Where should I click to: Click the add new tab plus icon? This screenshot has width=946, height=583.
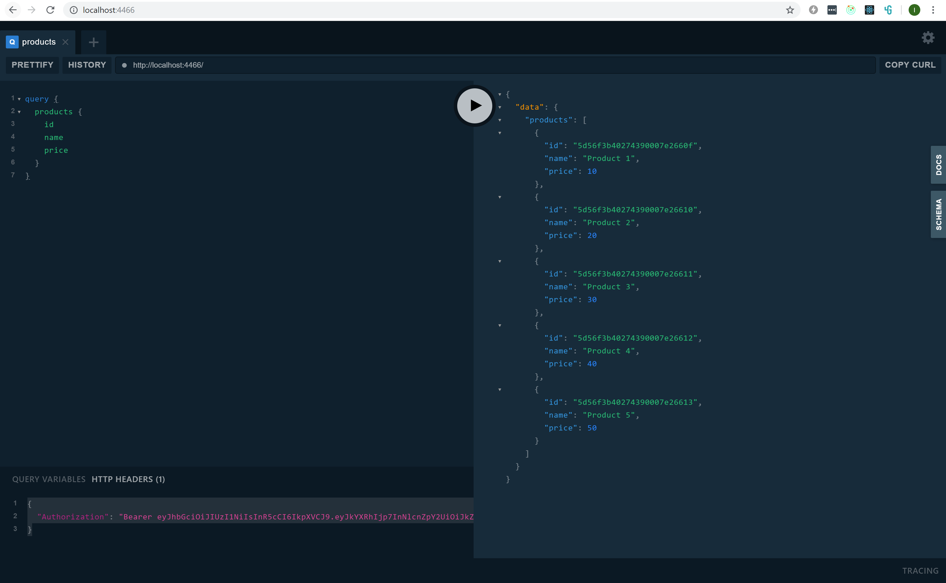coord(93,42)
